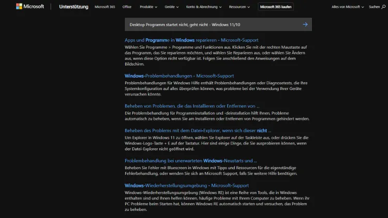Image resolution: width=388 pixels, height=218 pixels.
Task: Open the Unterstützung home link
Action: pos(73,7)
